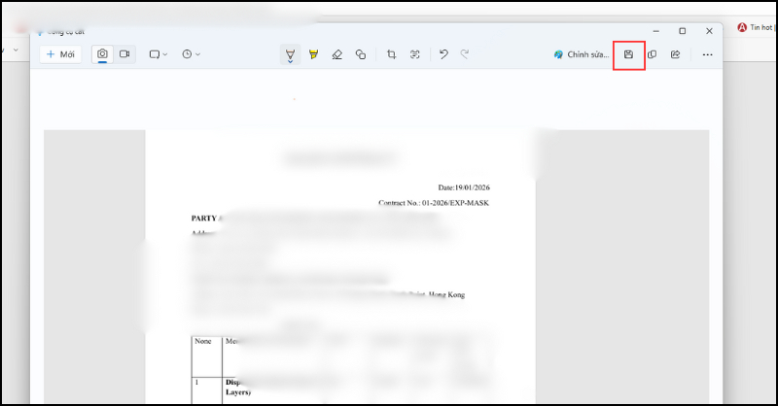Select the eraser tool
This screenshot has height=406, width=778.
(336, 54)
